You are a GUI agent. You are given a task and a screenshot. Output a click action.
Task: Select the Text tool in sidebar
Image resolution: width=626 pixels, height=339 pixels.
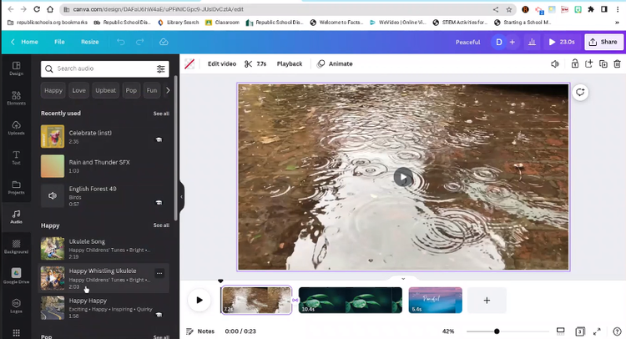(x=16, y=158)
